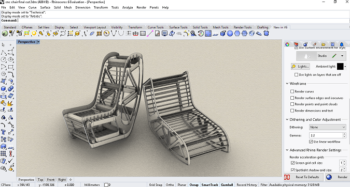Click the check mark tool icon

coord(10,161)
